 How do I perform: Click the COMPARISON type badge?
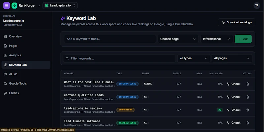[x=126, y=110]
